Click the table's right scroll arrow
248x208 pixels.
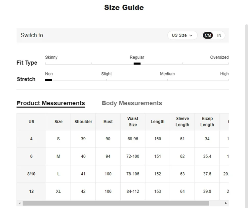(226, 203)
